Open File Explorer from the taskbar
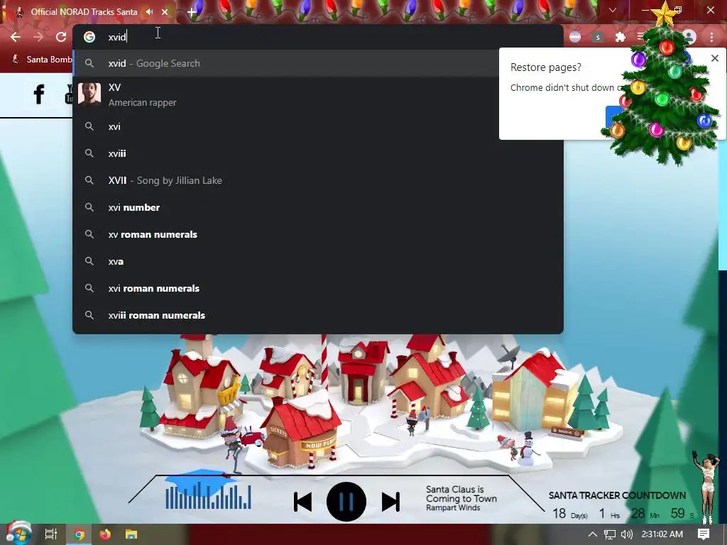The image size is (727, 545). pos(131,534)
